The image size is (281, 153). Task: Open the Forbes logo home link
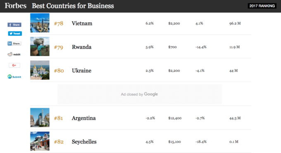16,6
